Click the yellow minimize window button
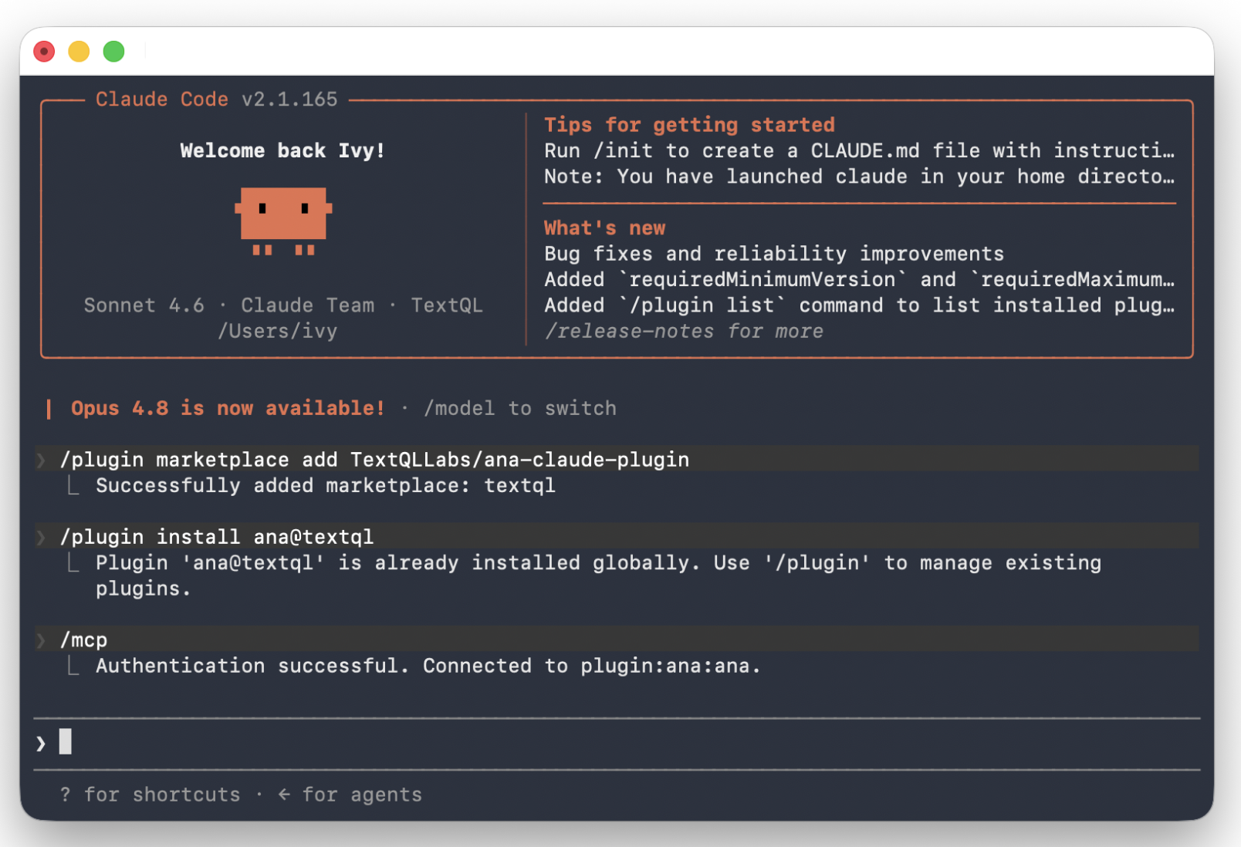The image size is (1241, 847). (79, 52)
